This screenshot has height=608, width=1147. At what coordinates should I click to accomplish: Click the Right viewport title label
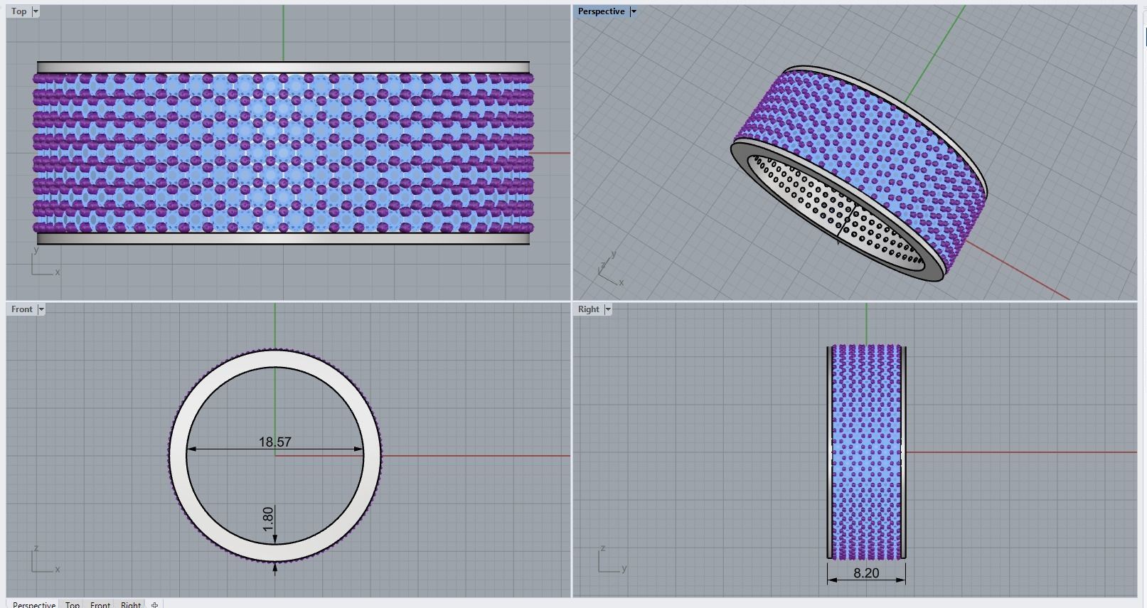click(589, 309)
